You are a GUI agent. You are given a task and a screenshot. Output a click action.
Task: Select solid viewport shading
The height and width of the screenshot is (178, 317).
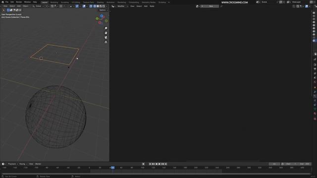coord(98,6)
